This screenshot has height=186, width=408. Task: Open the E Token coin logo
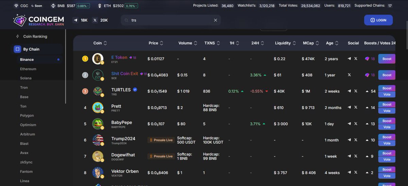point(98,59)
